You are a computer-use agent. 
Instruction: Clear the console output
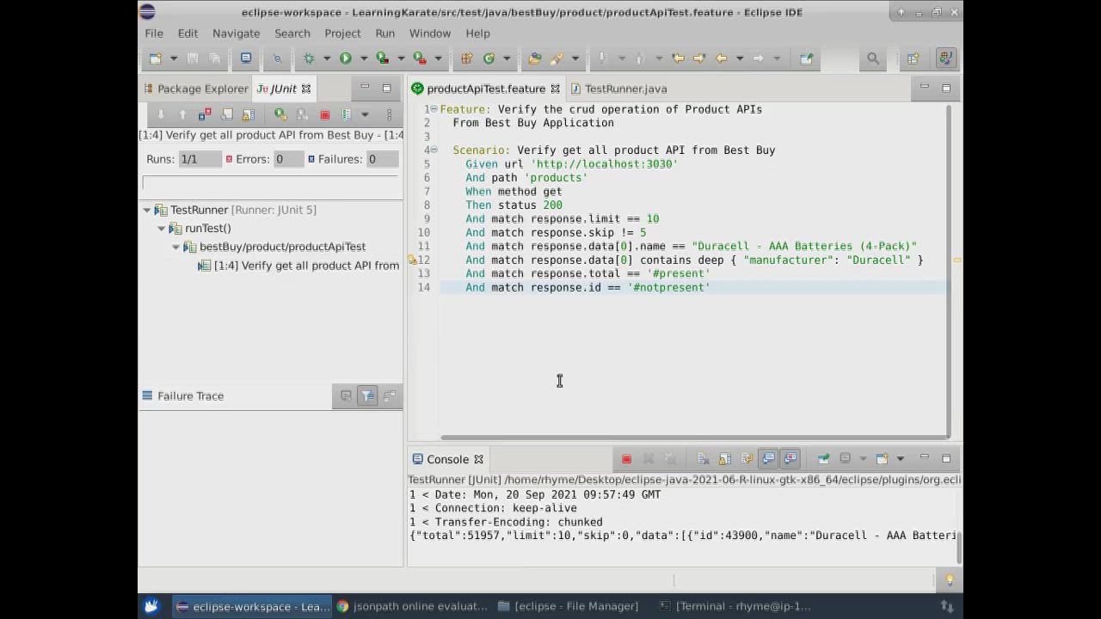pos(703,459)
